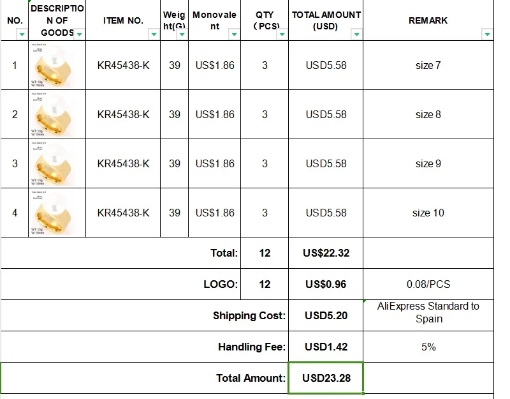The width and height of the screenshot is (510, 399).
Task: Open the NO. column filter dropdown
Action: pos(22,34)
